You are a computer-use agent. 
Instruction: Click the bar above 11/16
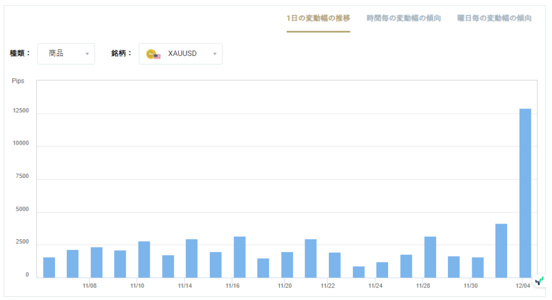(x=240, y=257)
